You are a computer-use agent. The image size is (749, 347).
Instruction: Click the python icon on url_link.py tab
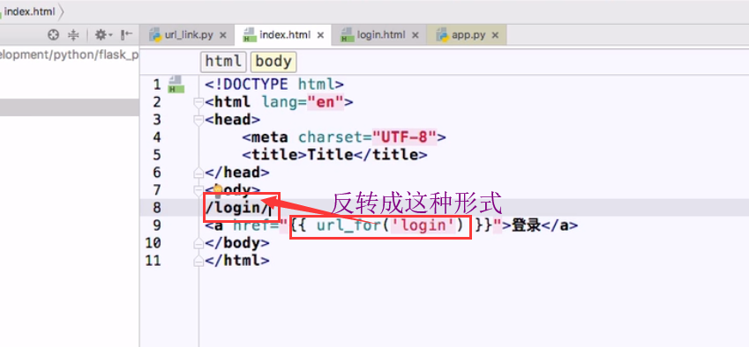click(x=154, y=35)
